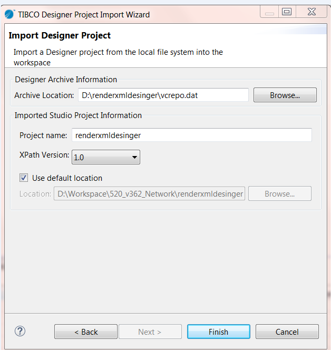
Task: Click the Archive Location text field
Action: coord(163,95)
